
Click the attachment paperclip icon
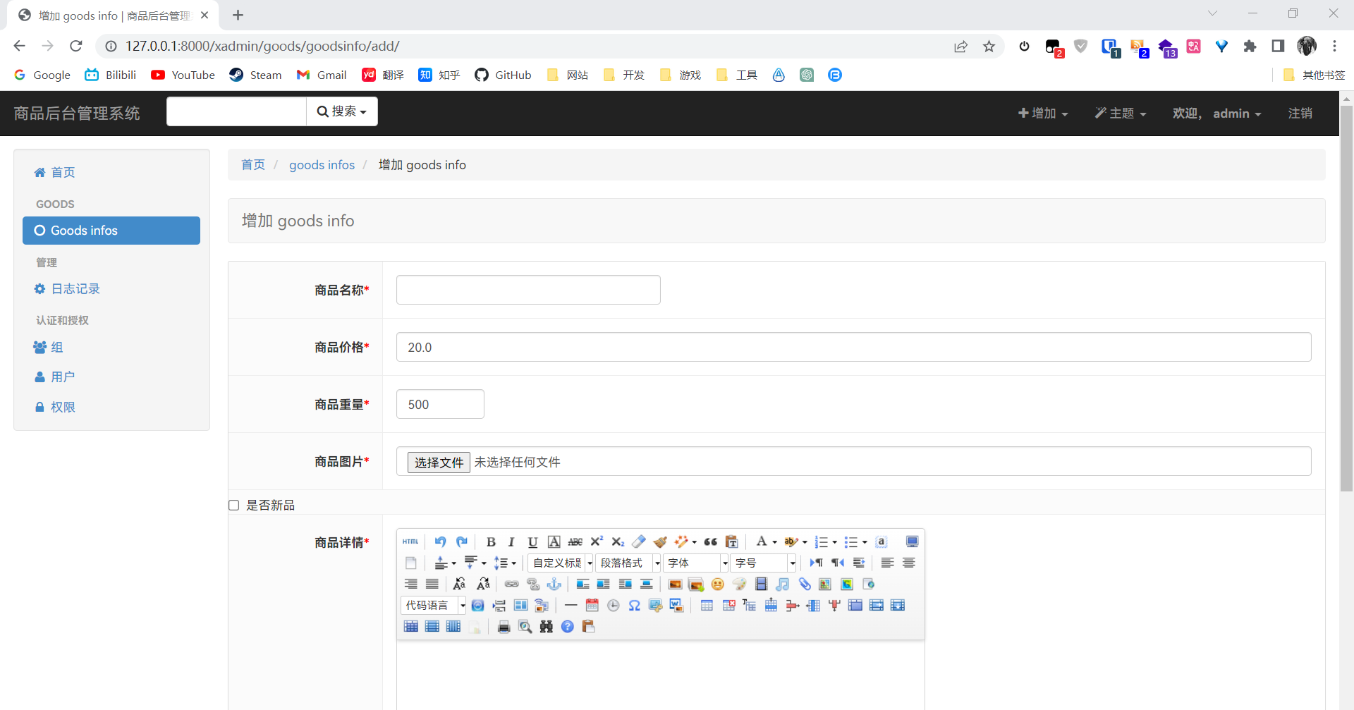[x=804, y=584]
